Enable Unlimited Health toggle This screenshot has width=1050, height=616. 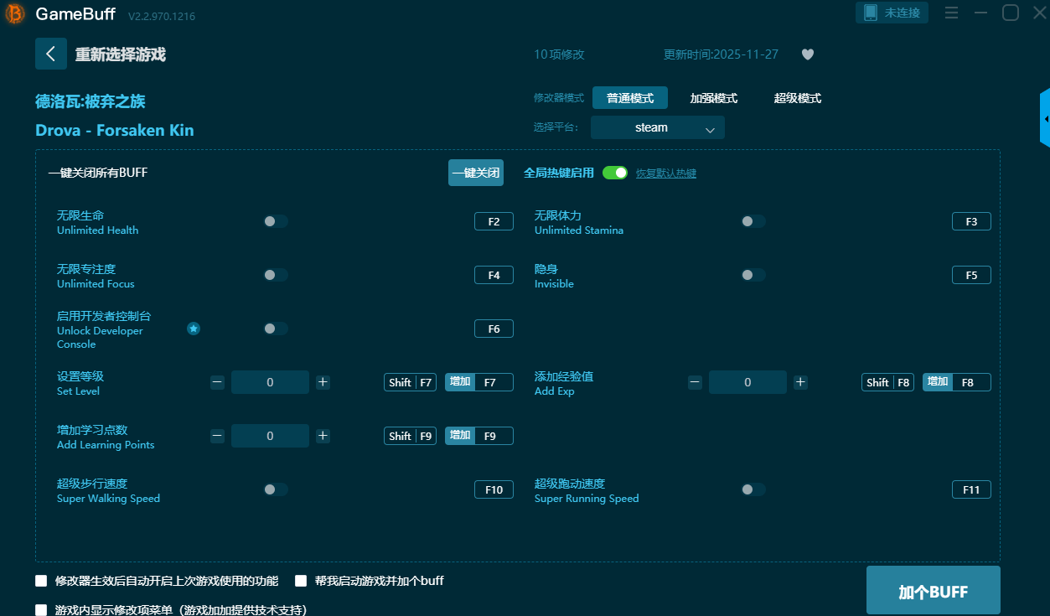pyautogui.click(x=276, y=221)
